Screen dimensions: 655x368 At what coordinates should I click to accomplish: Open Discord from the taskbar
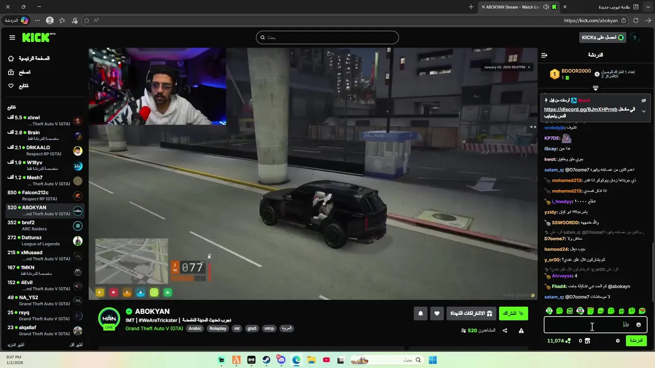[281, 360]
